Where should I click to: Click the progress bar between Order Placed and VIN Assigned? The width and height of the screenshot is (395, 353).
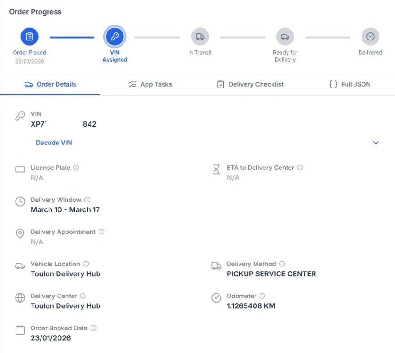(x=72, y=37)
